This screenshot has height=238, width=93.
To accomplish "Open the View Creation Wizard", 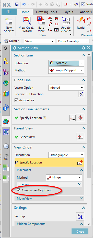I will pos(27,24).
